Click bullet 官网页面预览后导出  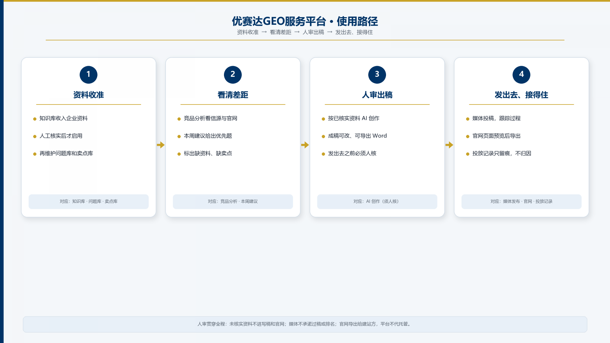point(497,136)
